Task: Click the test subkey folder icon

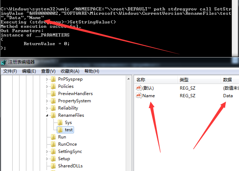Action: (60, 130)
